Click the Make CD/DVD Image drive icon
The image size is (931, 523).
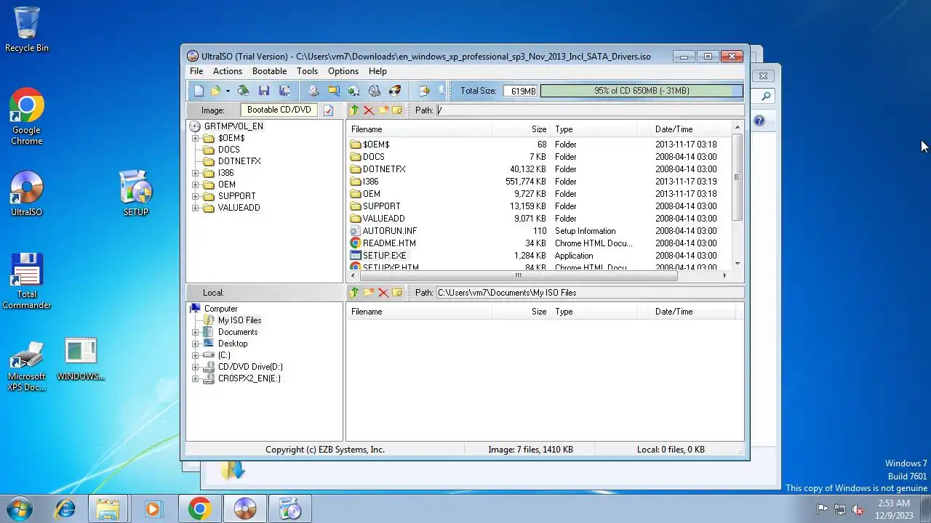coord(313,91)
